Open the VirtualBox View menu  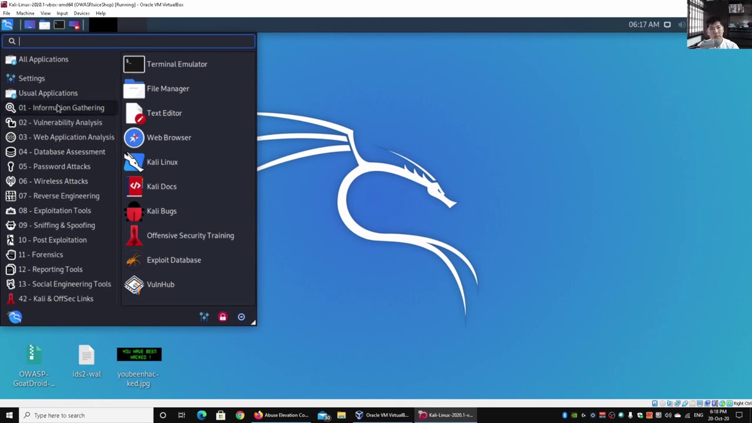click(x=45, y=13)
